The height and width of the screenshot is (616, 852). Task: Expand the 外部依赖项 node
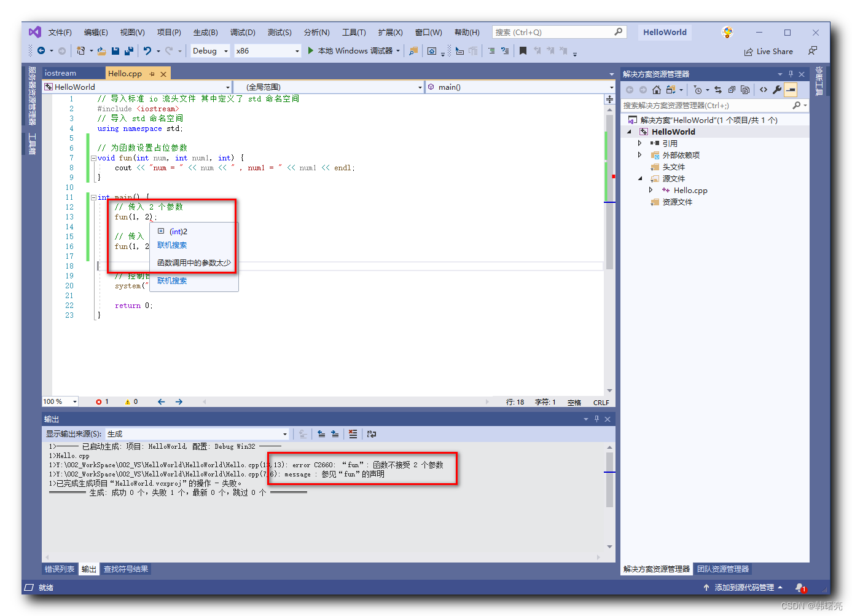click(639, 155)
